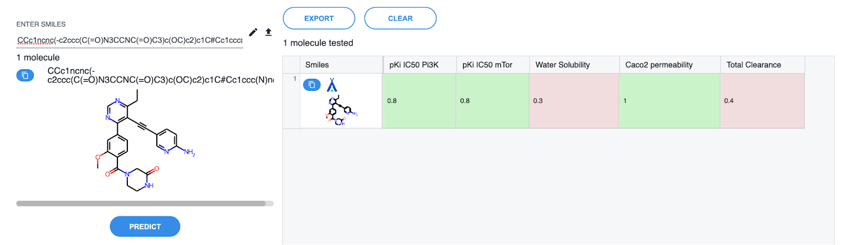Viewport: 842px width, 245px height.
Task: Select the Caco2 permeability column header
Action: [659, 65]
